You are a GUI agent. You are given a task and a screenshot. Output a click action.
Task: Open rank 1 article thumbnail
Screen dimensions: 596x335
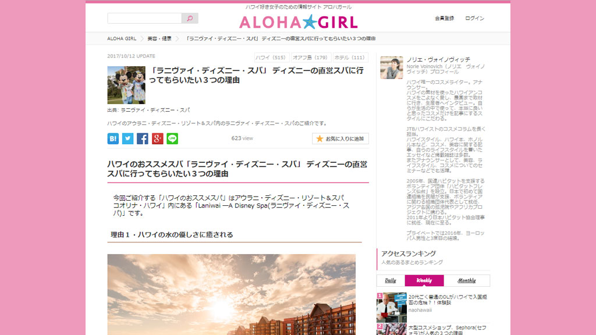(392, 308)
